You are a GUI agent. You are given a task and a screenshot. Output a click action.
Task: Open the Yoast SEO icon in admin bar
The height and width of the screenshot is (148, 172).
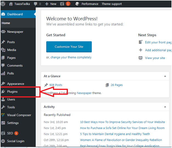click(62, 4)
